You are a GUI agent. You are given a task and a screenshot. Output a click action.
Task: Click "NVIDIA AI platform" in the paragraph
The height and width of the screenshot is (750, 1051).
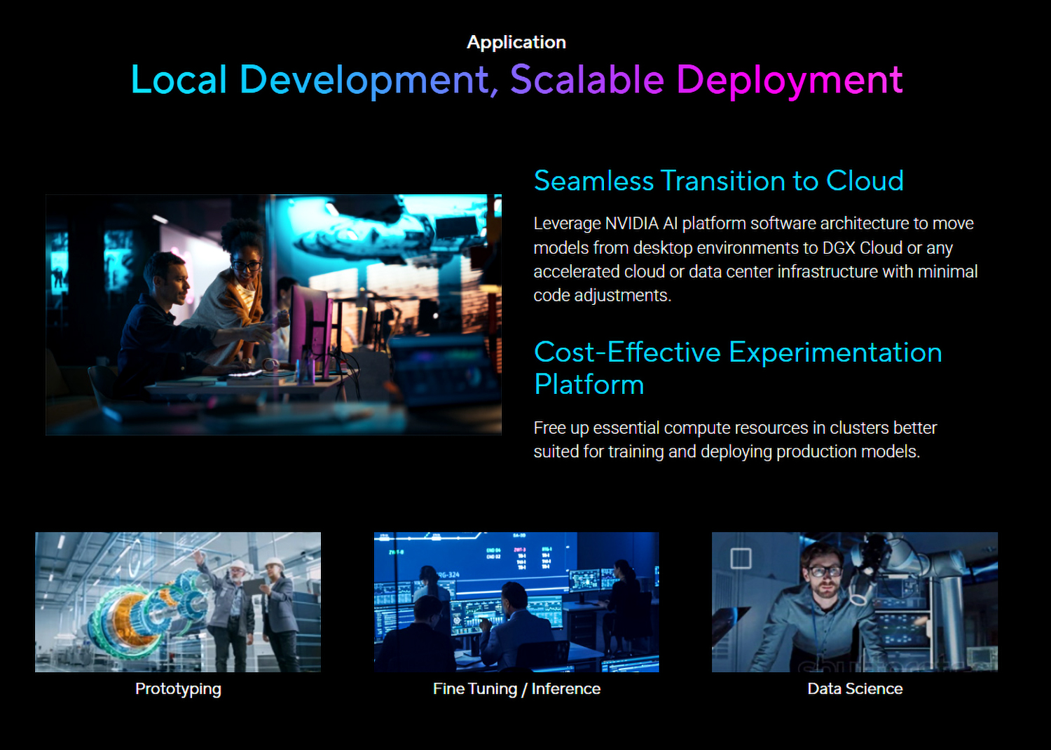[x=675, y=224]
